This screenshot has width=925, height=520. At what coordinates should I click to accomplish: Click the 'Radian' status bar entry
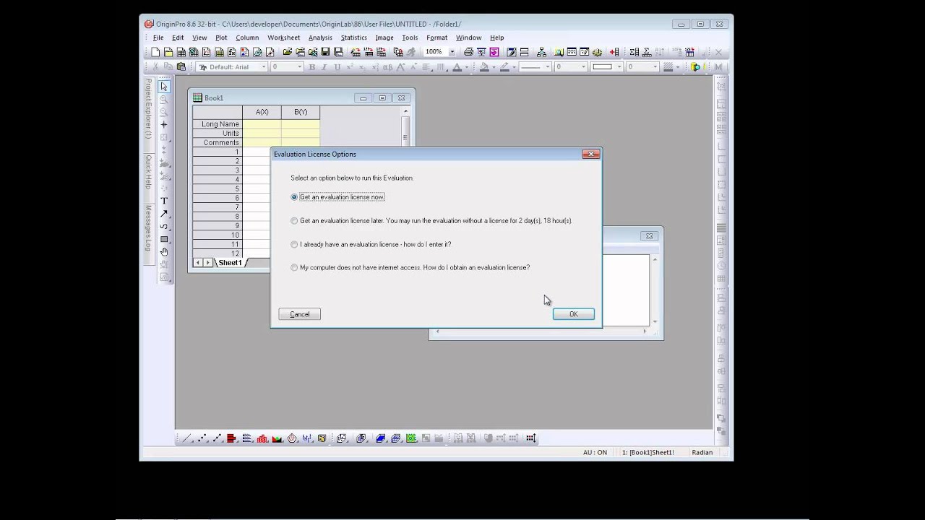click(x=702, y=452)
